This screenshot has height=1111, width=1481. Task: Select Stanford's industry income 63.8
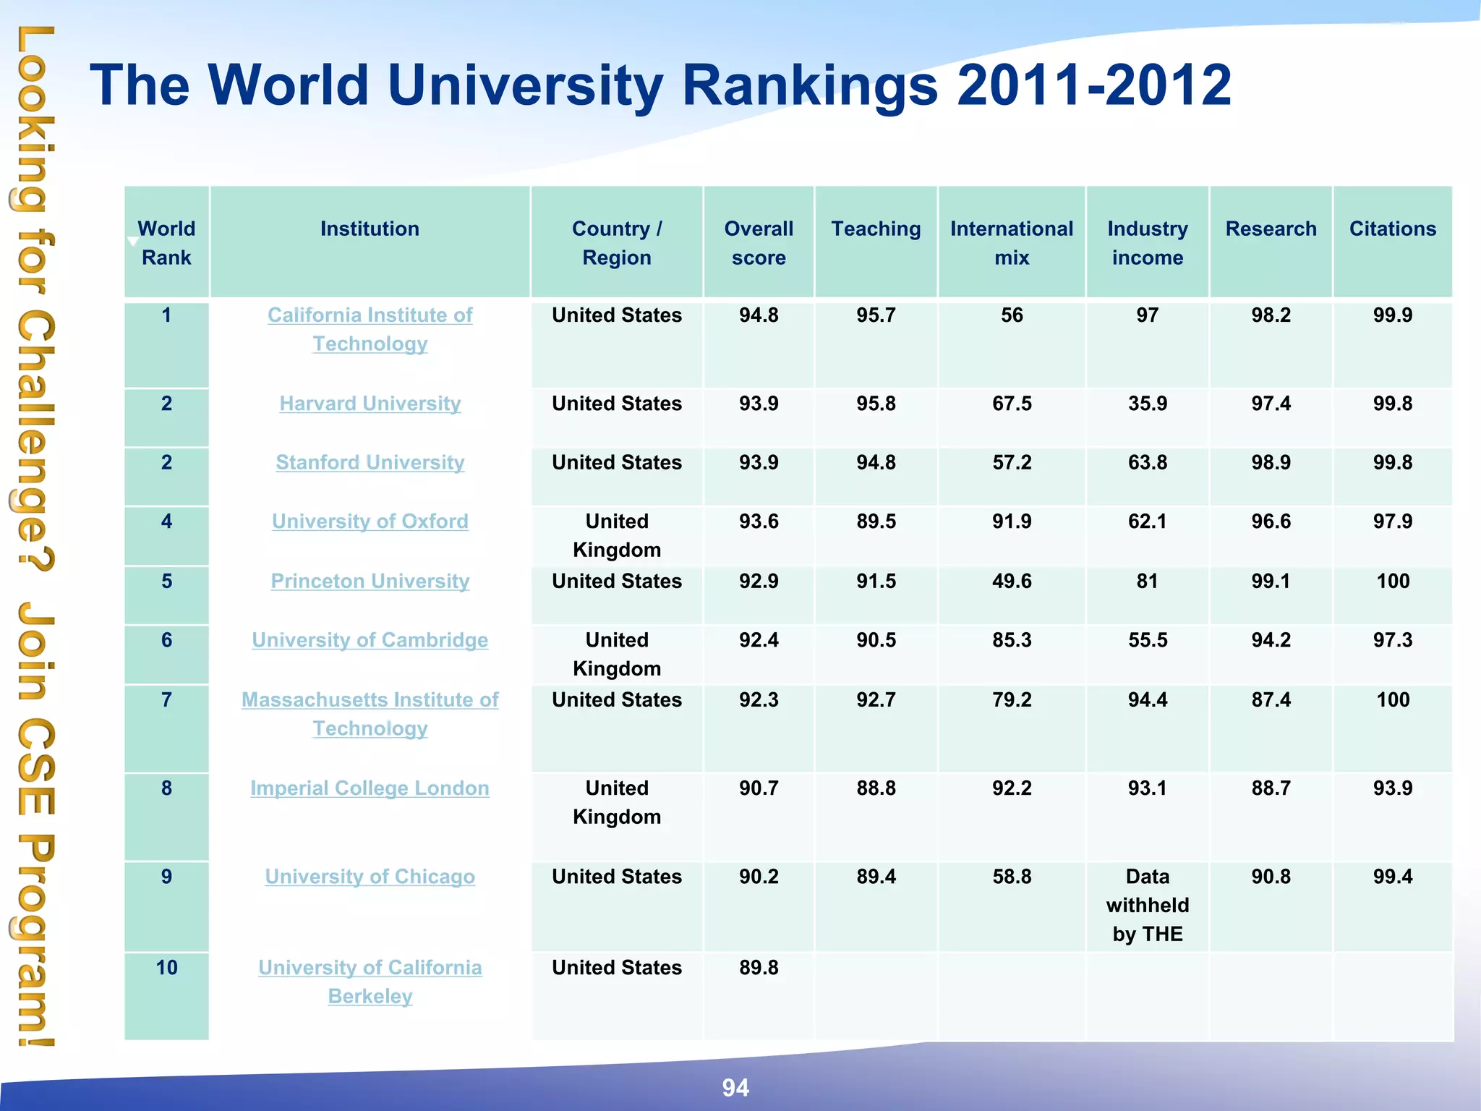tap(1148, 463)
